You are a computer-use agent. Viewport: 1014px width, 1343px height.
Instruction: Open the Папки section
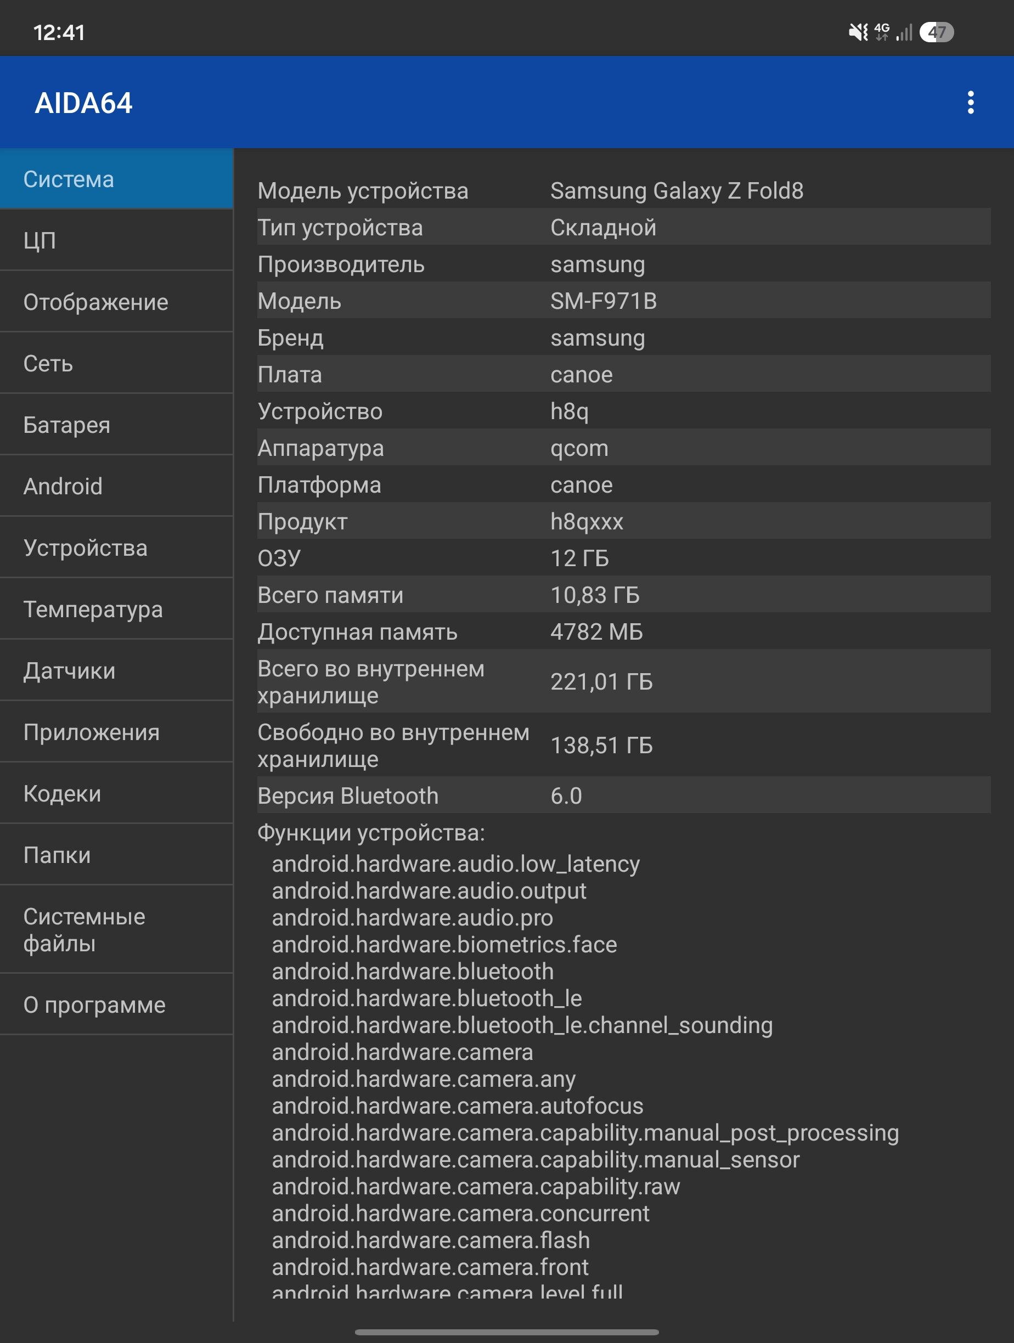point(116,855)
